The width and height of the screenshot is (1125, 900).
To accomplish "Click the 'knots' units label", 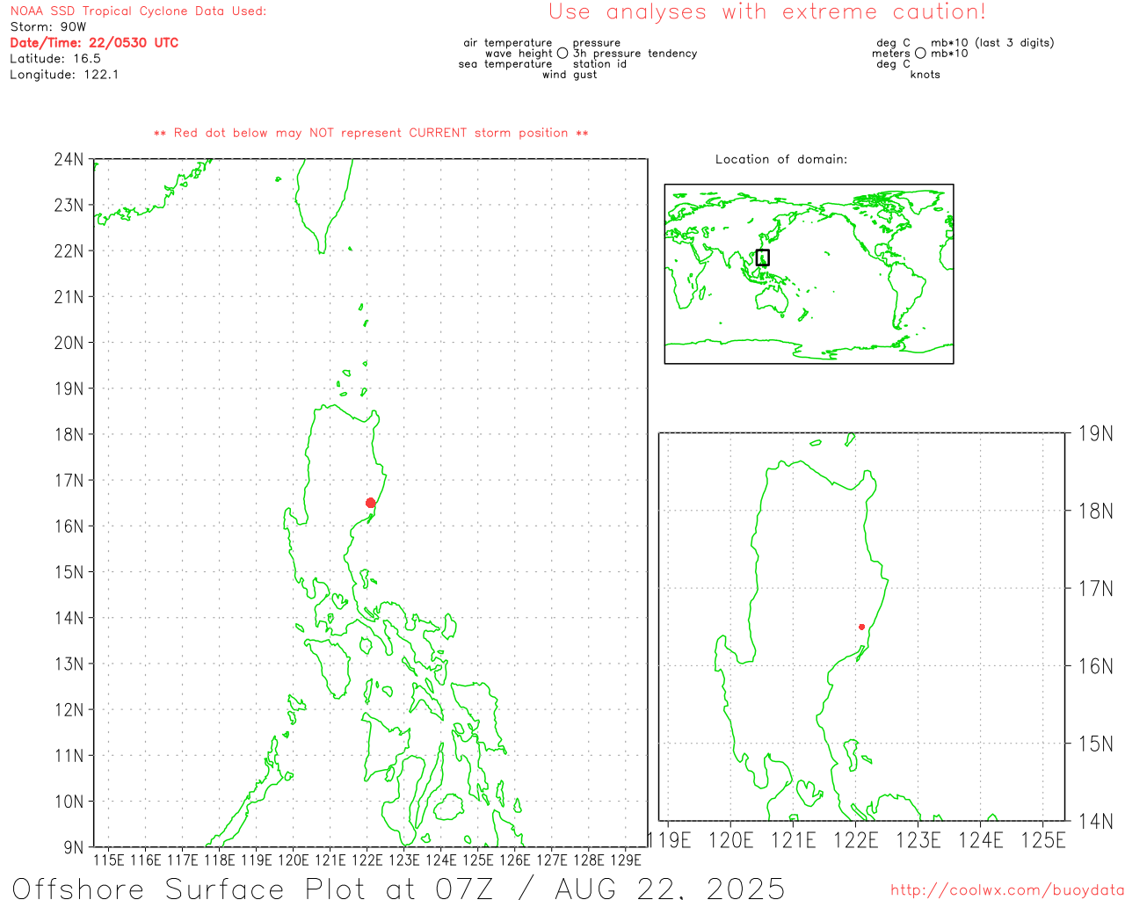I will (925, 75).
